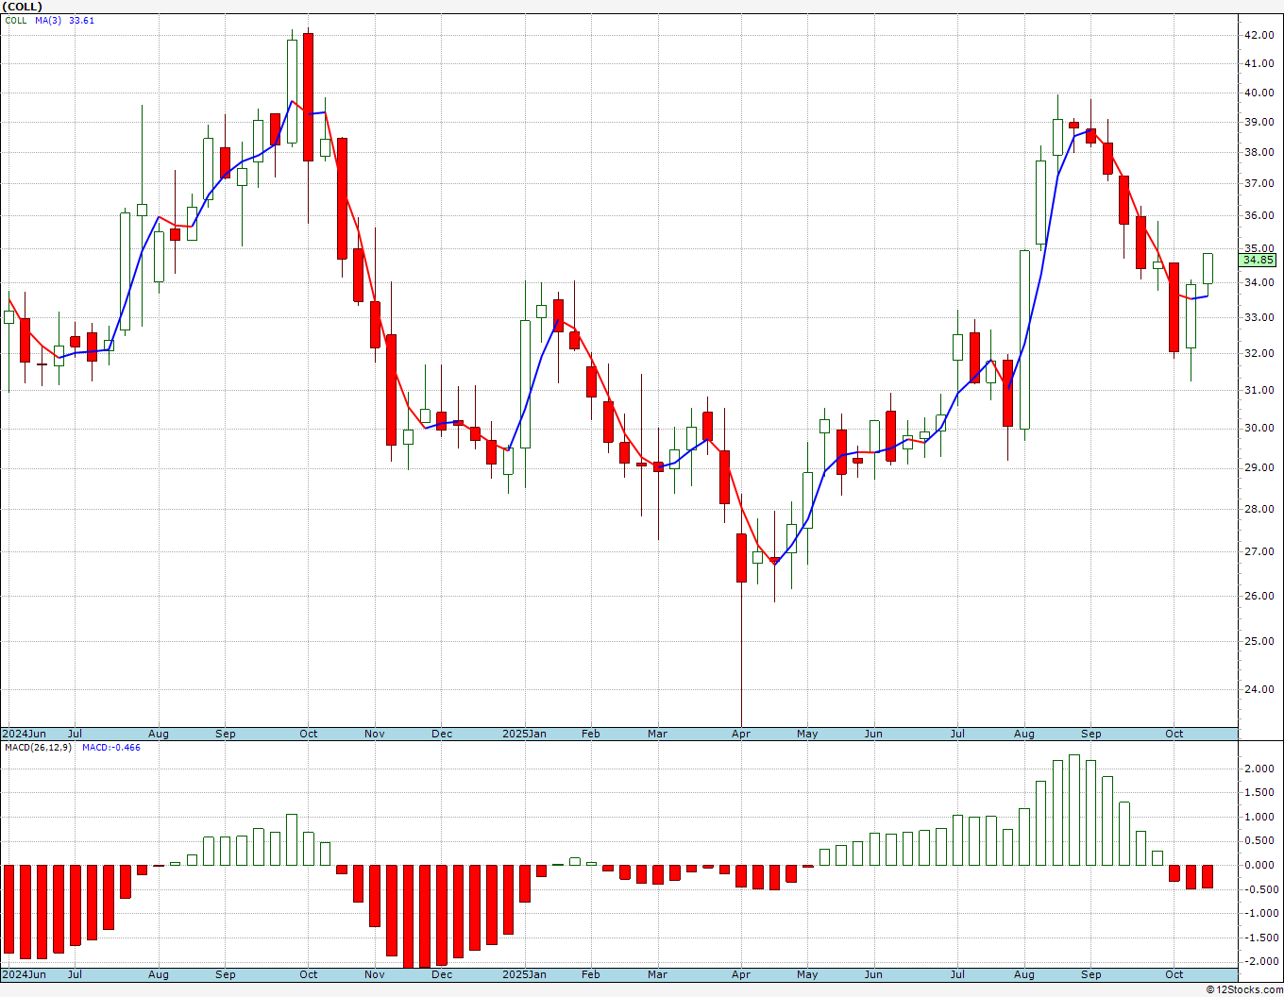Click 2024Jun on the price chart date axis
Image resolution: width=1284 pixels, height=997 pixels.
pyautogui.click(x=24, y=734)
